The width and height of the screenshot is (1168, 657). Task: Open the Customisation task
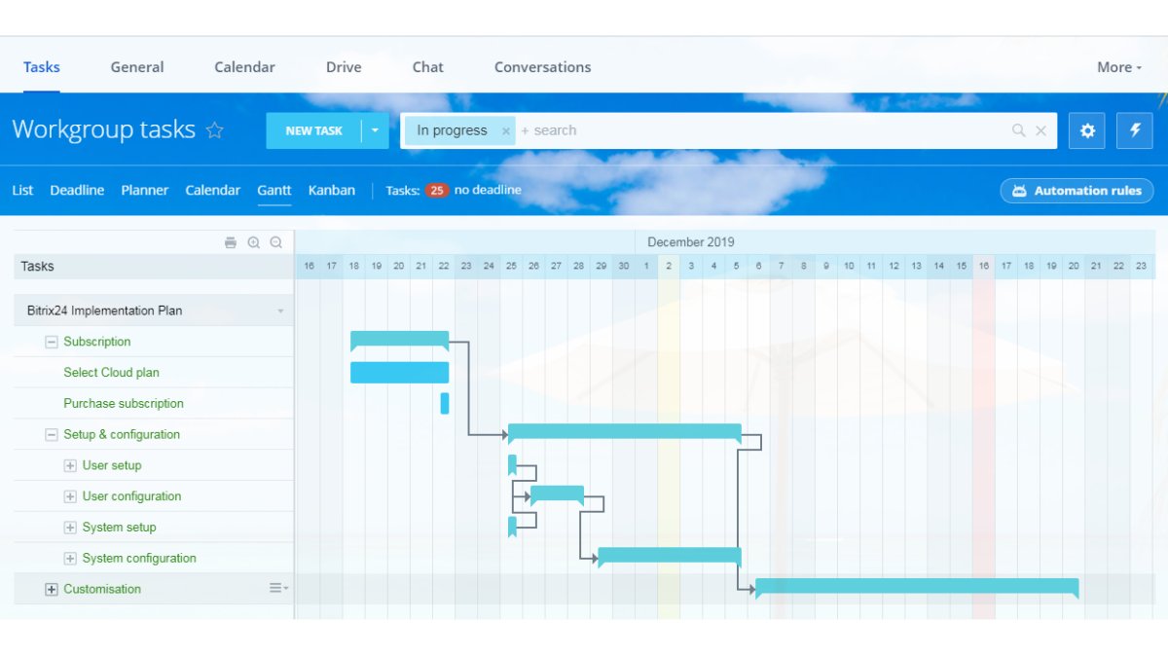(x=102, y=590)
